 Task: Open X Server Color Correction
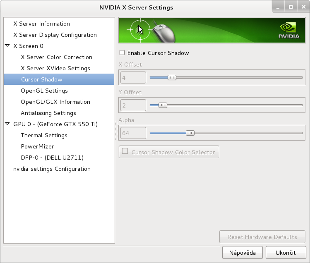point(57,57)
